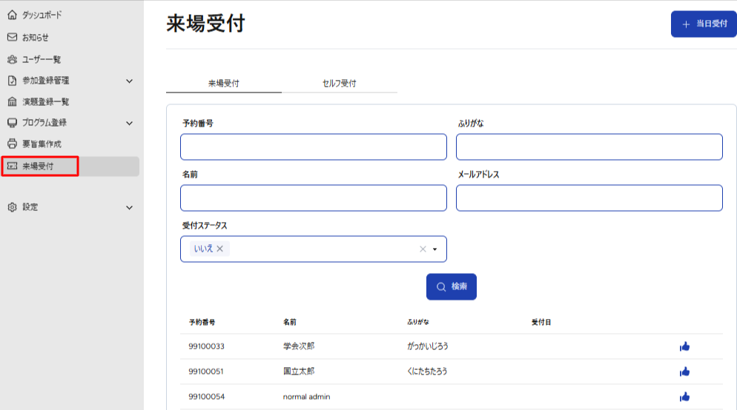The image size is (737, 410).
Task: Clear all 受付ステータス selections
Action: (423, 249)
